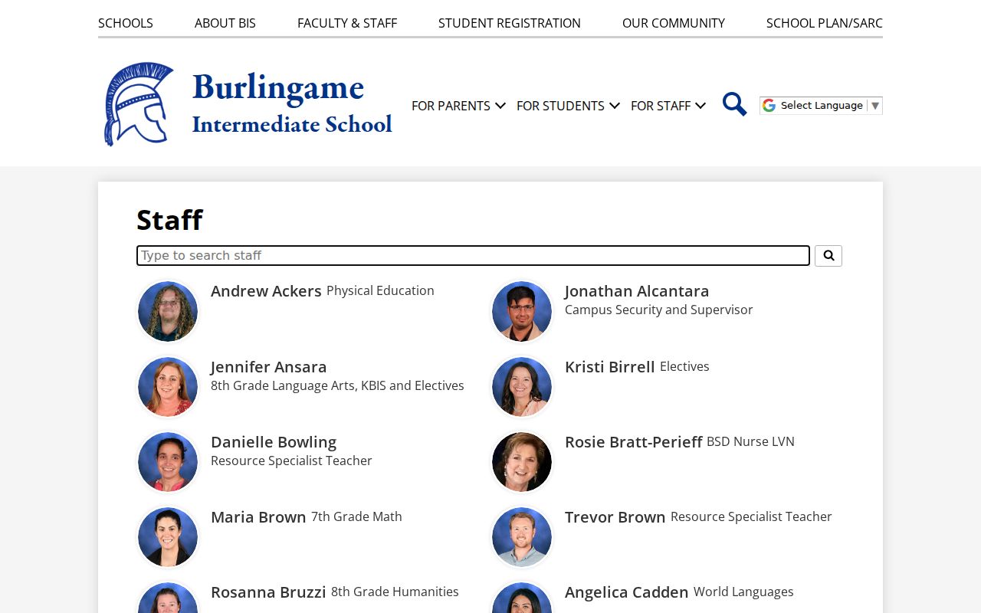The height and width of the screenshot is (613, 981).
Task: Open Trevor Brown's profile photo
Action: [522, 536]
